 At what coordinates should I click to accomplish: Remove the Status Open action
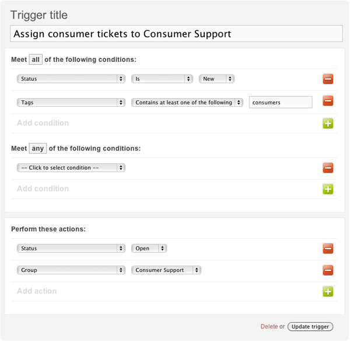(328, 249)
